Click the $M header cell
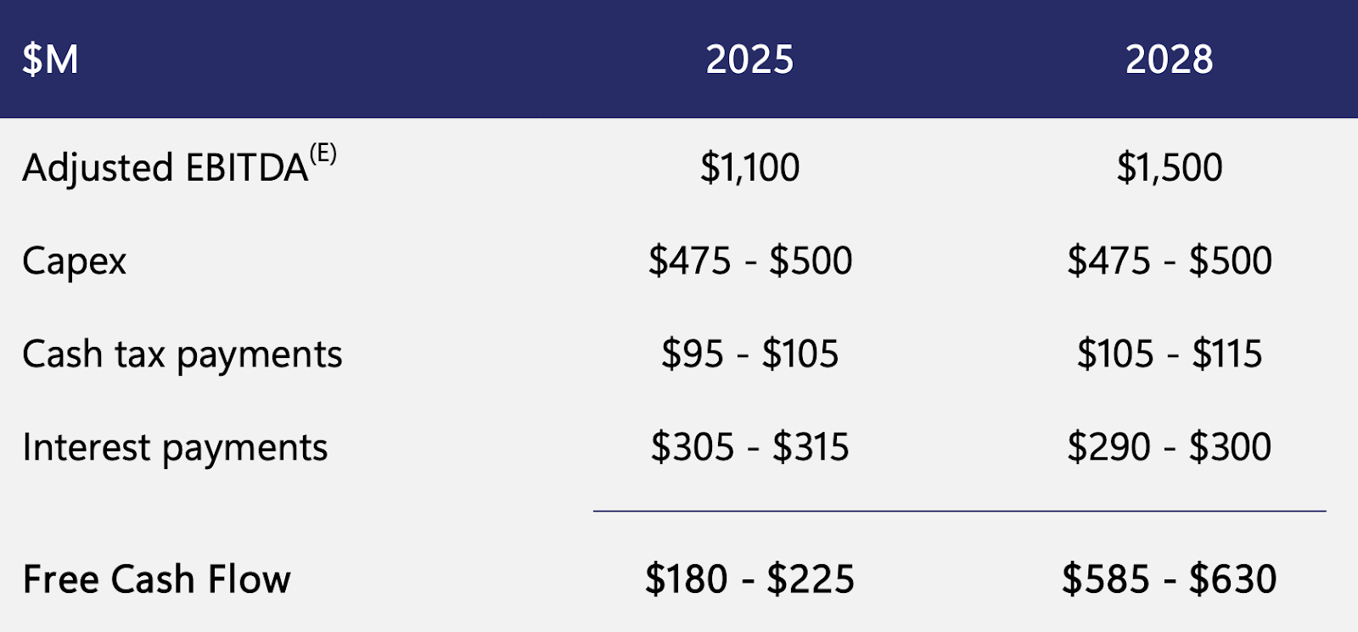1358x632 pixels. point(50,59)
